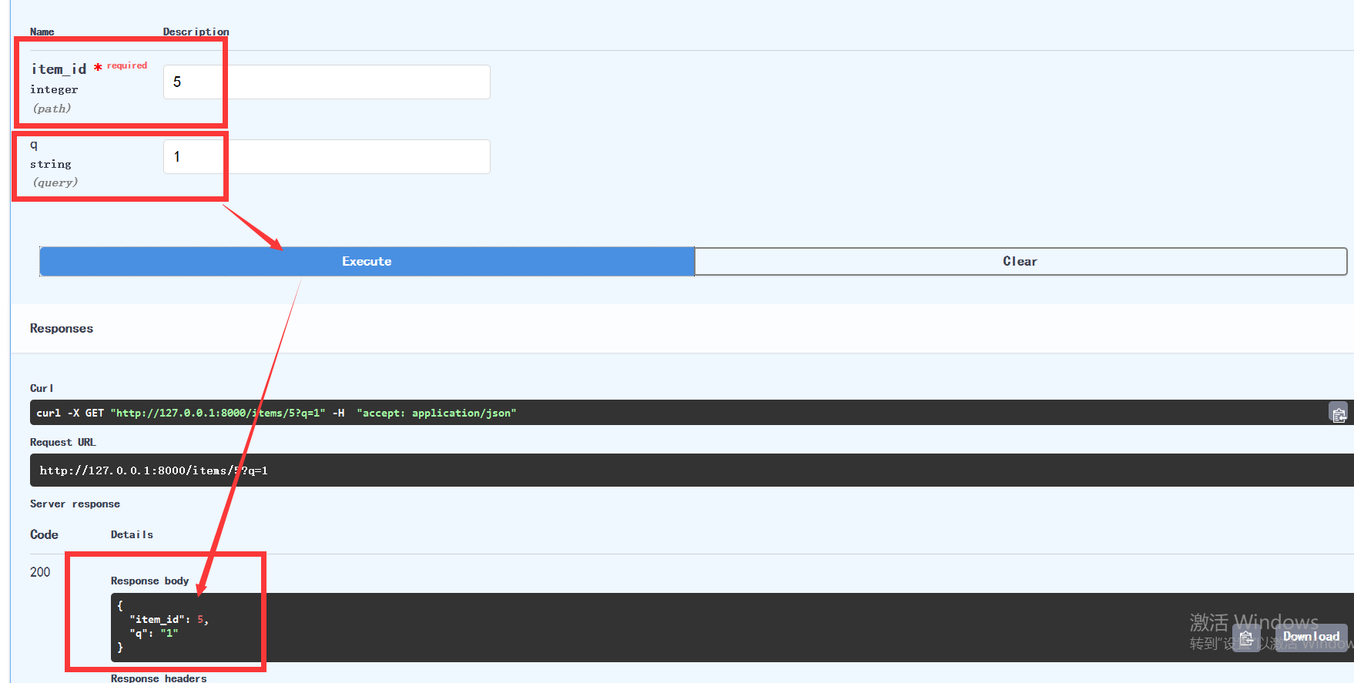Focus the item_id input field

pos(327,82)
